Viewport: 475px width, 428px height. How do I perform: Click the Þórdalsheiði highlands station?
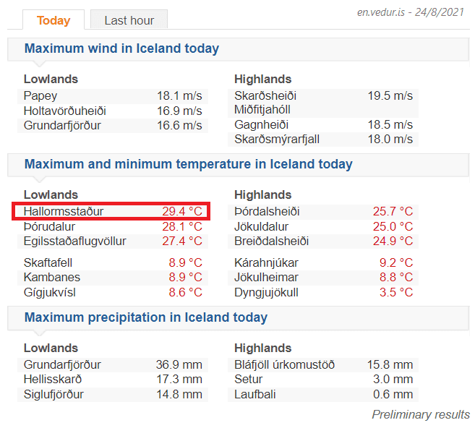tap(267, 212)
